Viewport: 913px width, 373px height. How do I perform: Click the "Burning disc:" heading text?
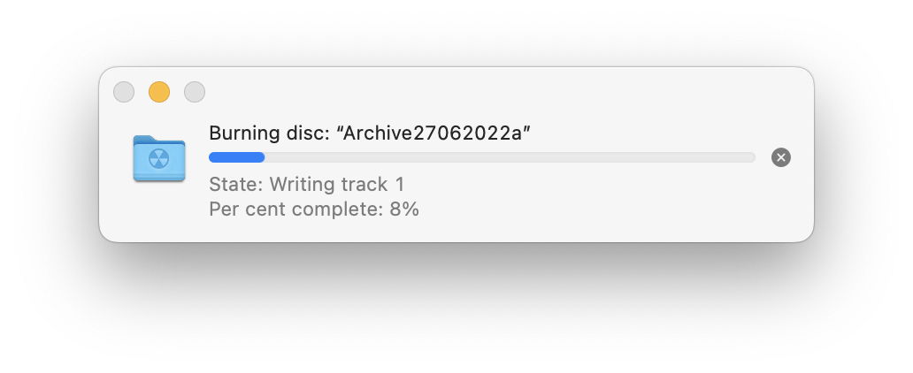click(x=269, y=133)
